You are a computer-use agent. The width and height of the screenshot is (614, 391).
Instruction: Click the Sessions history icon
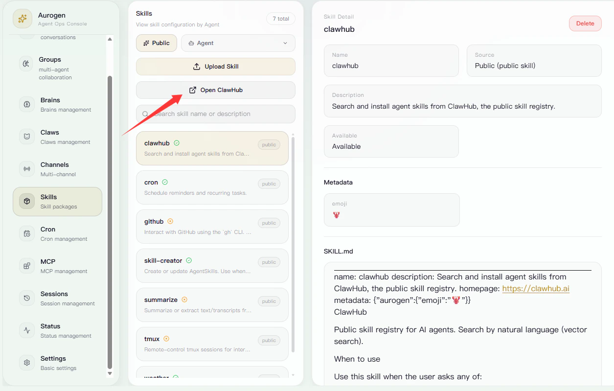pos(27,298)
